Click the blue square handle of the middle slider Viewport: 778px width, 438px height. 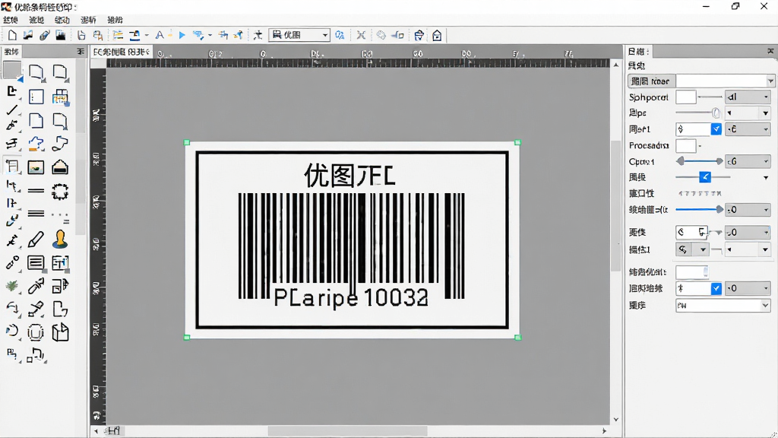704,176
